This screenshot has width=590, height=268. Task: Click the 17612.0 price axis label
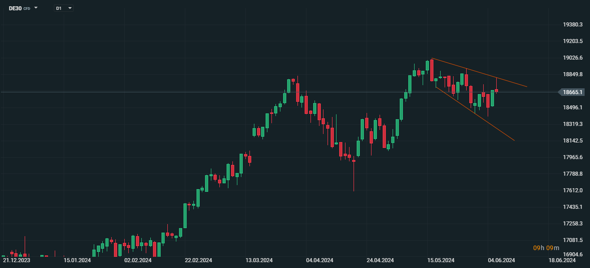[573, 190]
